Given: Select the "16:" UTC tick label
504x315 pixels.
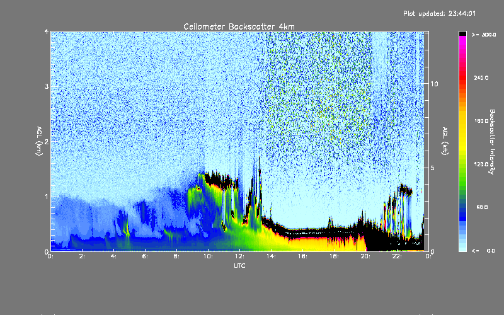Looking at the screenshot, I should 302,256.
